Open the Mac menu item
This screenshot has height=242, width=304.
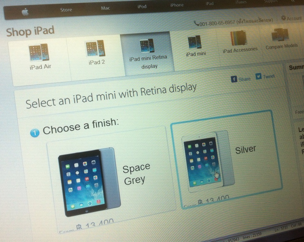pos(105,8)
